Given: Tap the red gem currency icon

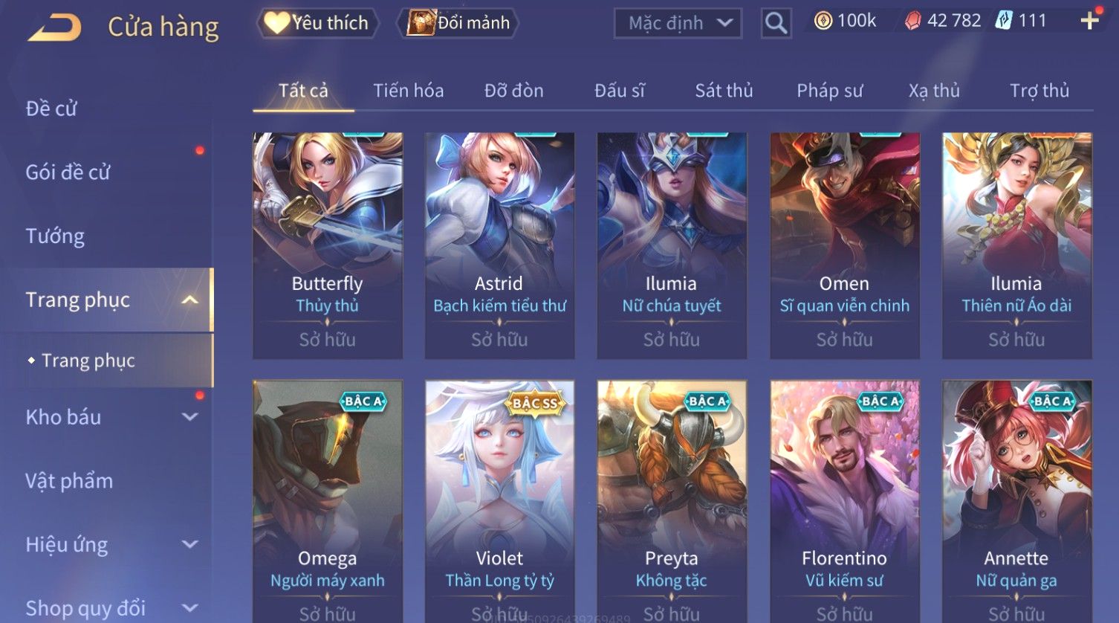Looking at the screenshot, I should coord(912,21).
